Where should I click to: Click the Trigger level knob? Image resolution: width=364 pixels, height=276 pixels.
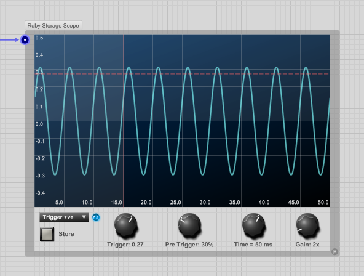[126, 225]
